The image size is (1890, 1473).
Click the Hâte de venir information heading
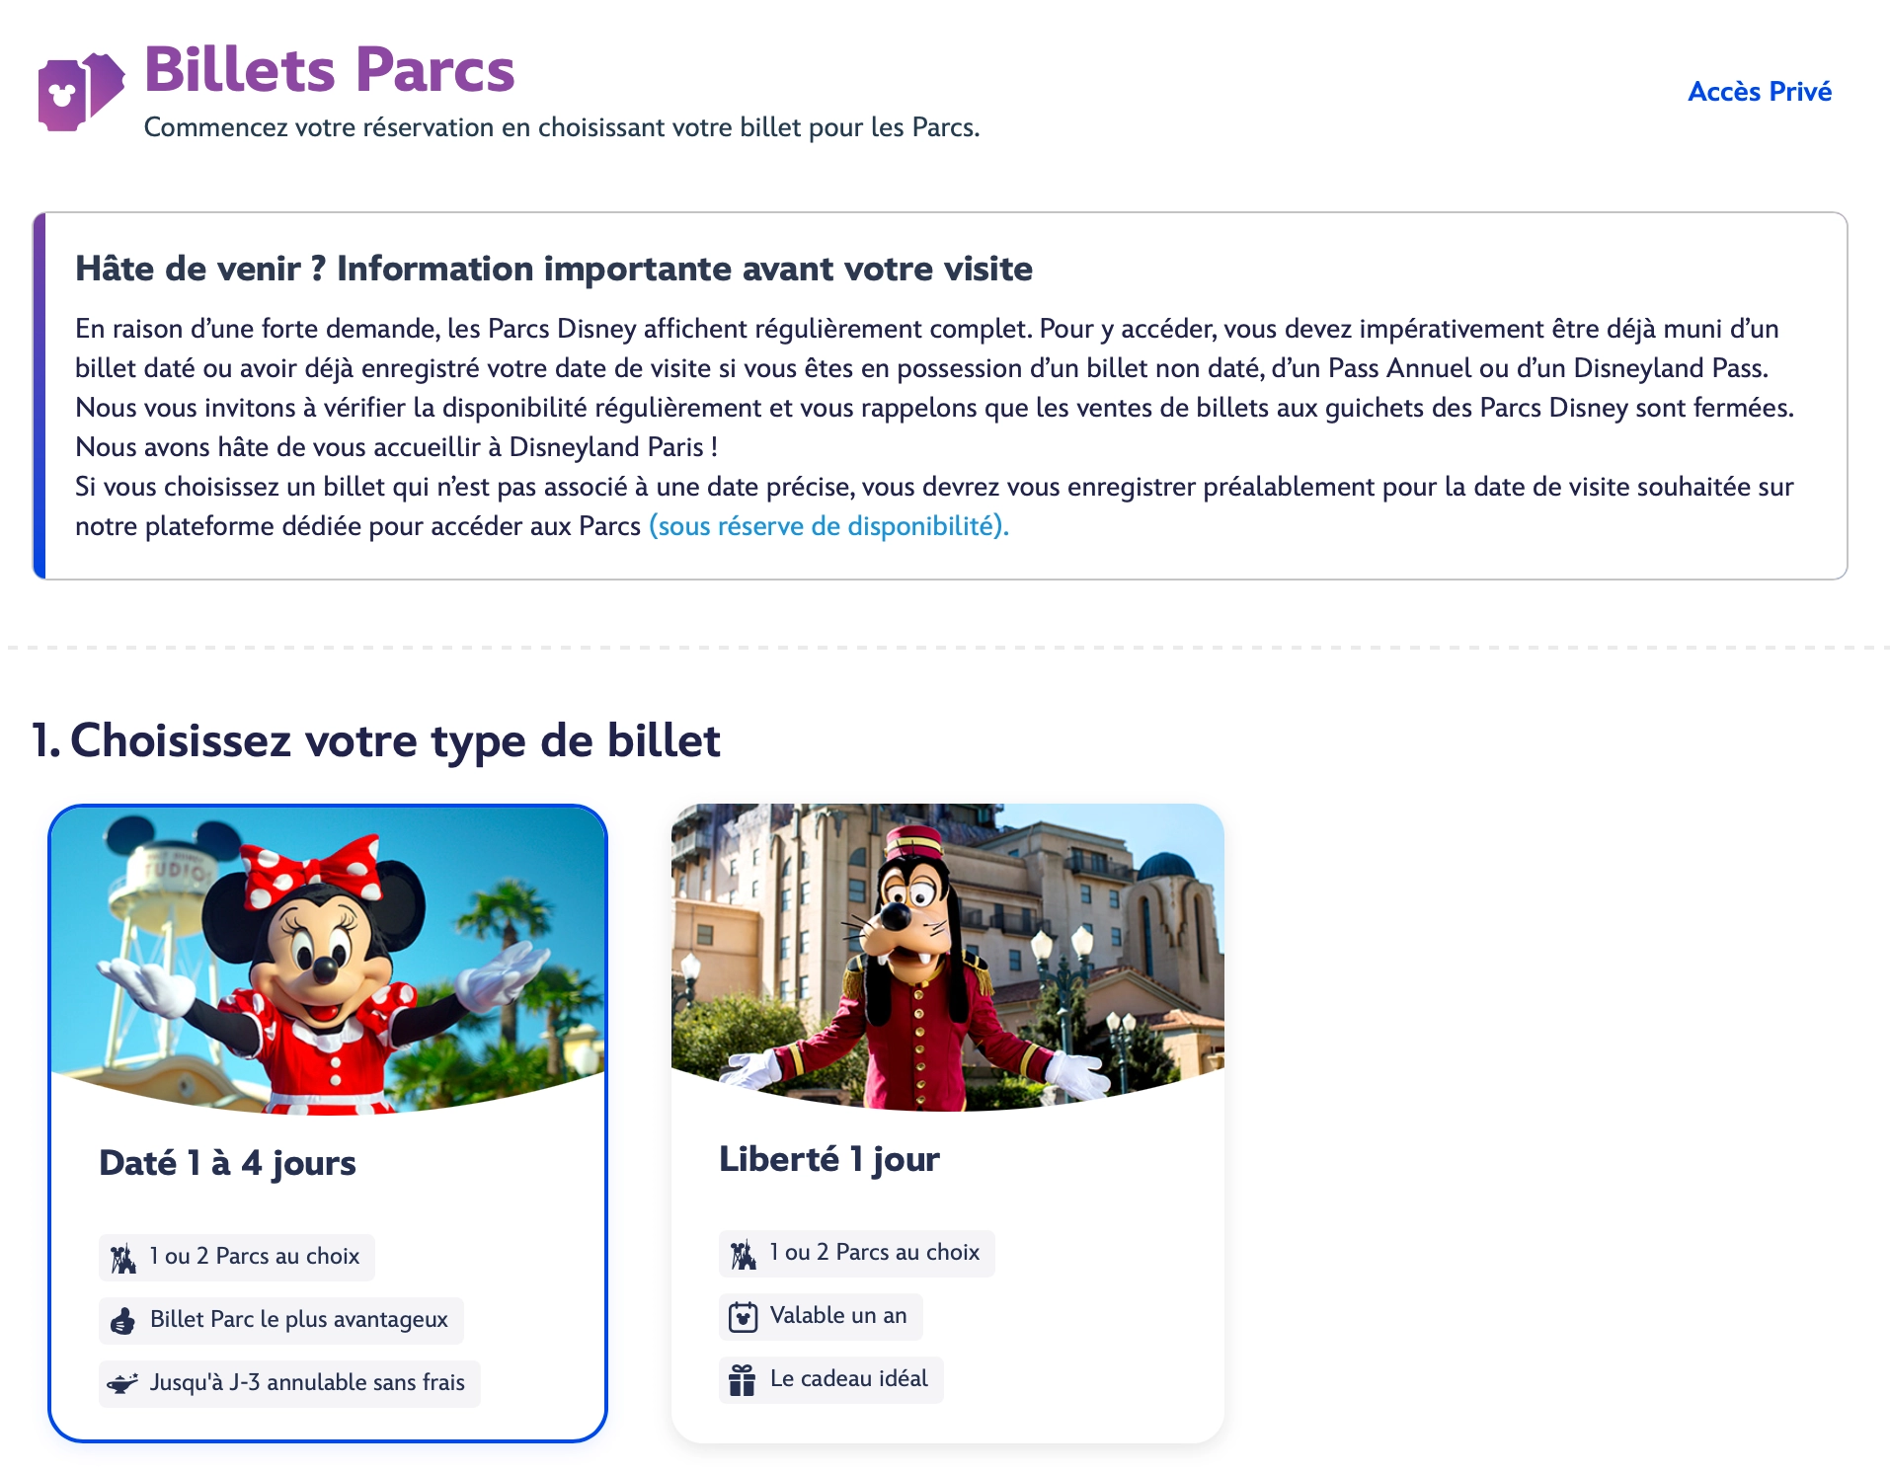click(553, 269)
